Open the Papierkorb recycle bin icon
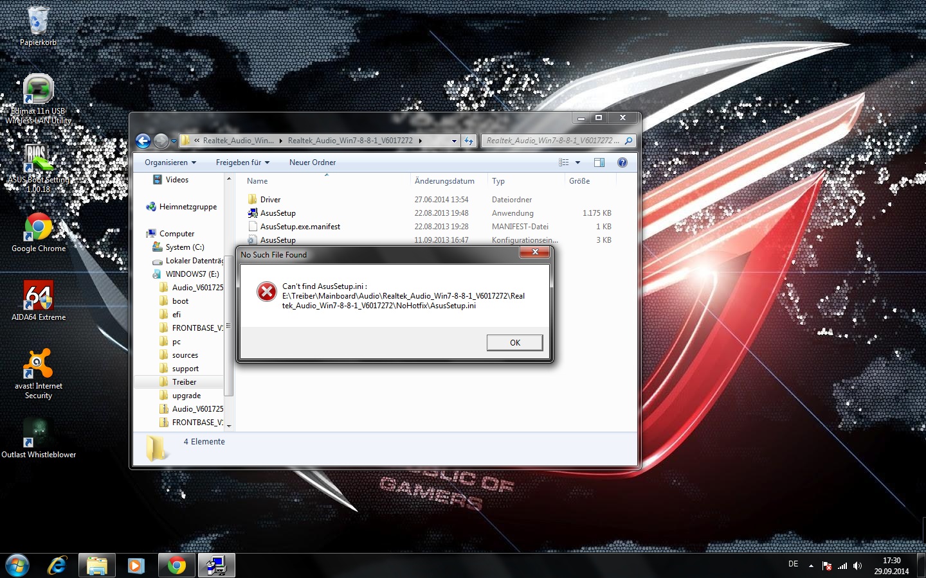Screen dimensions: 926x578 click(38, 26)
